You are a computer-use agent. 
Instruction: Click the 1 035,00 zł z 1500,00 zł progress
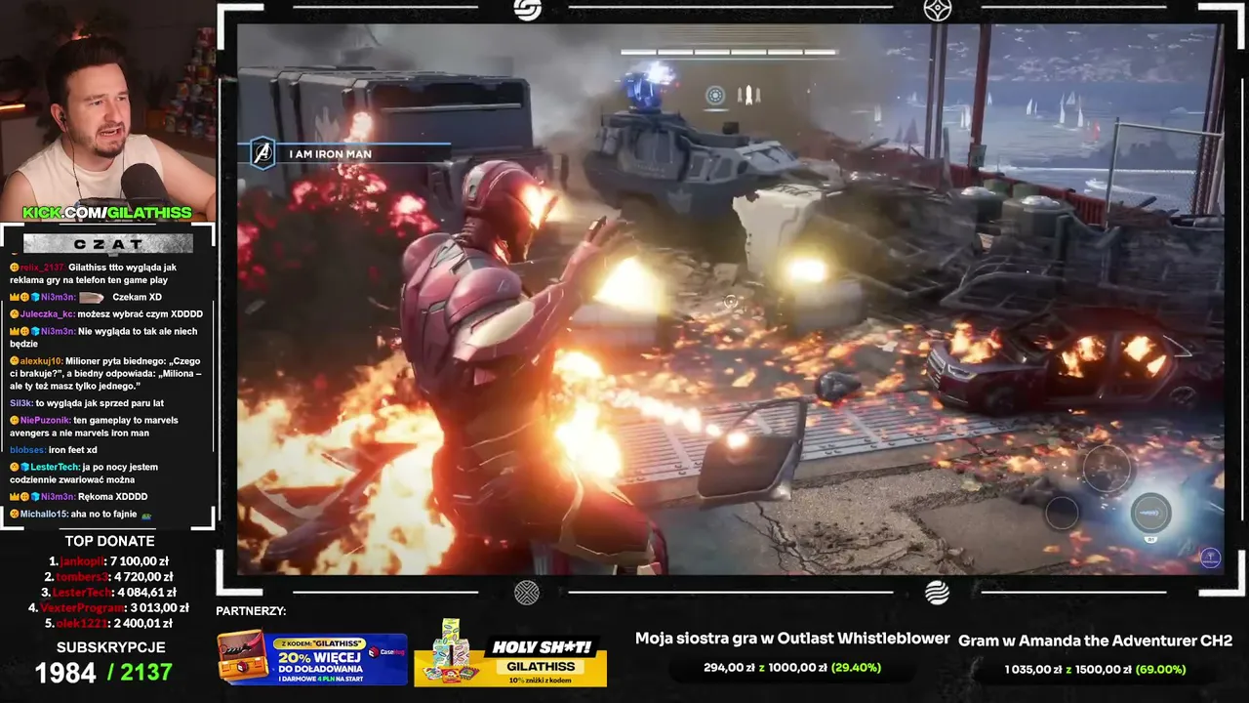tap(1095, 670)
